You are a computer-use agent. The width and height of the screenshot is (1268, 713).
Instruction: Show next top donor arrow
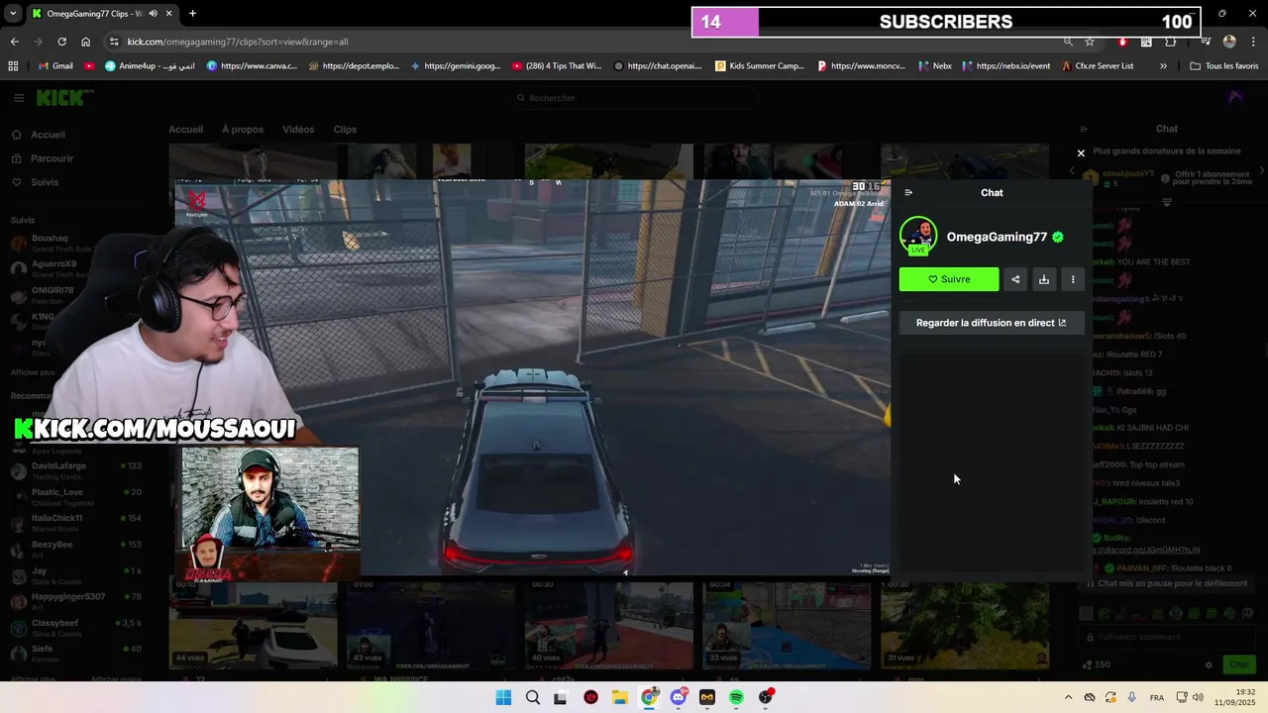pyautogui.click(x=1261, y=170)
